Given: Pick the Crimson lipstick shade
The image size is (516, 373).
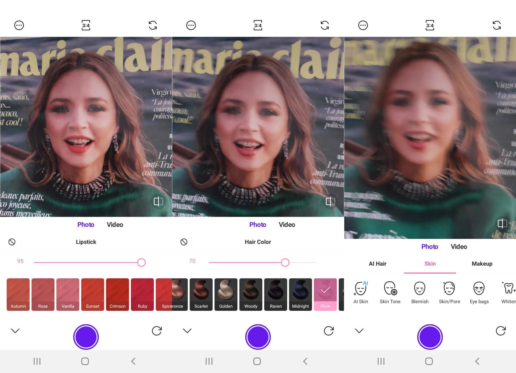Looking at the screenshot, I should tap(117, 294).
